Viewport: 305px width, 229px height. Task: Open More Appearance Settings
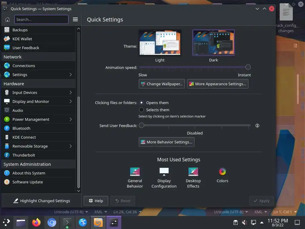217,84
